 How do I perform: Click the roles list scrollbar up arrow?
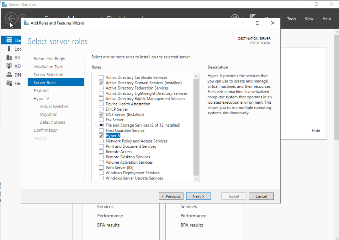point(196,76)
